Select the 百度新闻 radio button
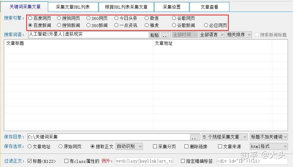The height and width of the screenshot is (167, 293). point(30,25)
